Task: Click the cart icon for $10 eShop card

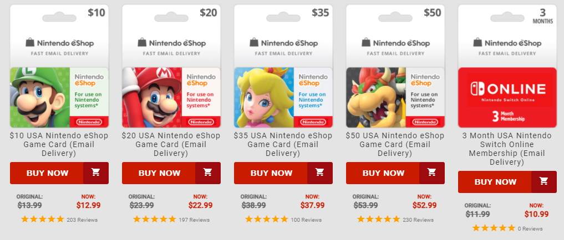Action: [x=96, y=173]
